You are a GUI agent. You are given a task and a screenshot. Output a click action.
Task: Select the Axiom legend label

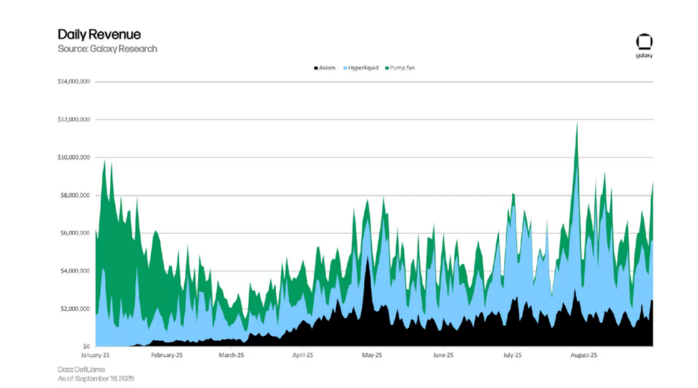(327, 68)
